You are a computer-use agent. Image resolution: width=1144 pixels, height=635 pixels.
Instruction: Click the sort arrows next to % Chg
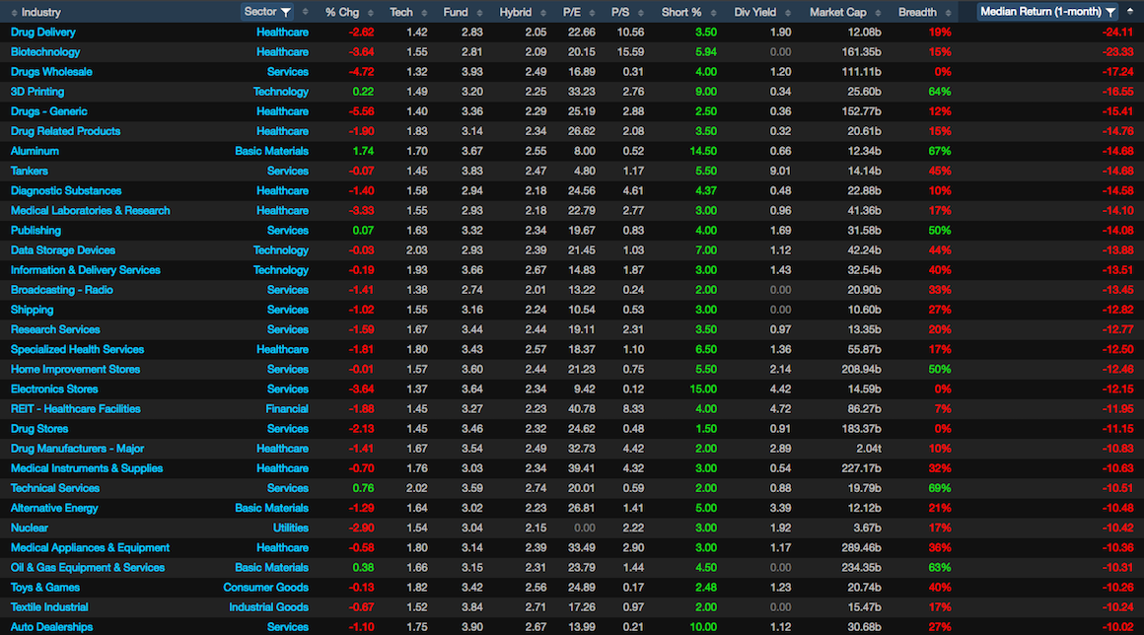371,13
